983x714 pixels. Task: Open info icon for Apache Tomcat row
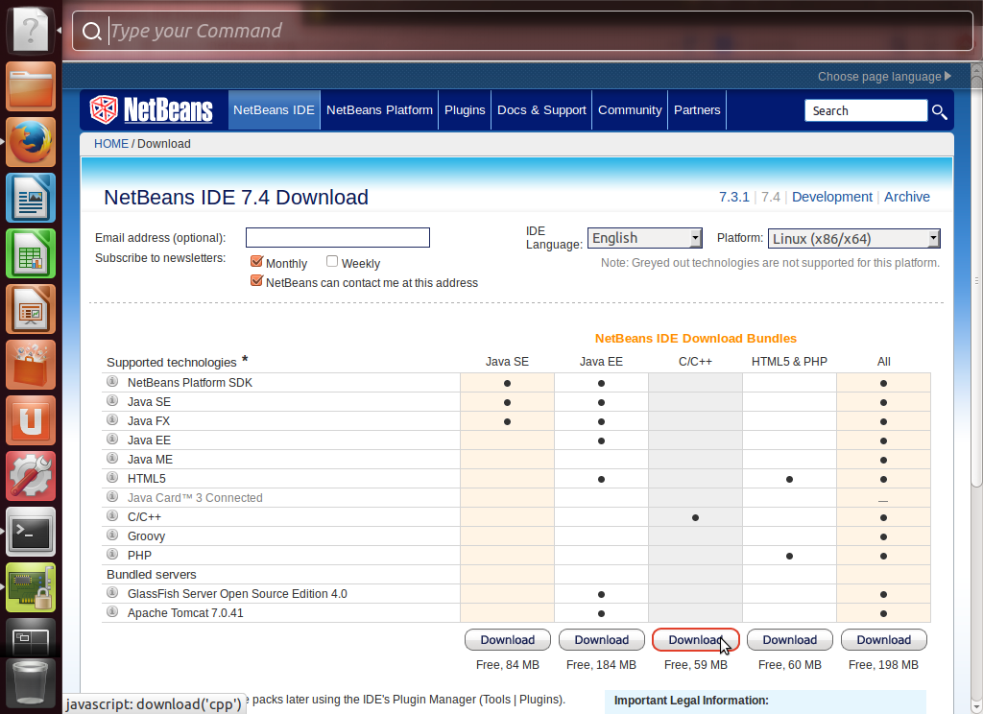pos(112,611)
